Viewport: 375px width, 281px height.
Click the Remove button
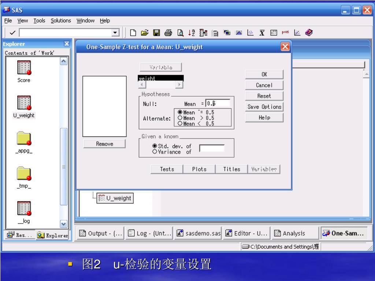pyautogui.click(x=104, y=143)
